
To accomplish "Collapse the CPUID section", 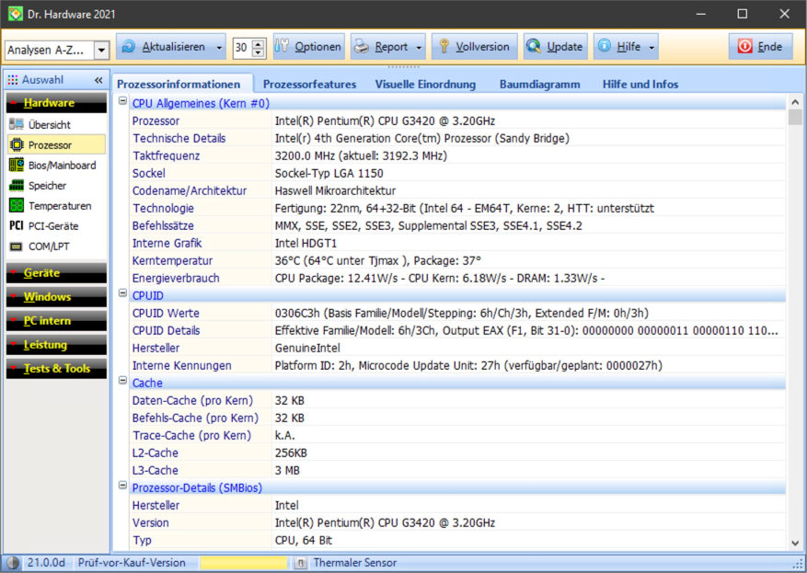I will tap(122, 295).
